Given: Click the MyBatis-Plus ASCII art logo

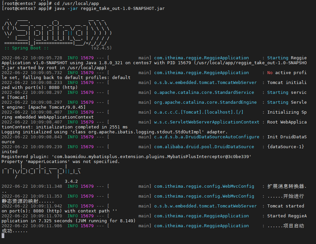Looking at the screenshot, I should [41, 171].
